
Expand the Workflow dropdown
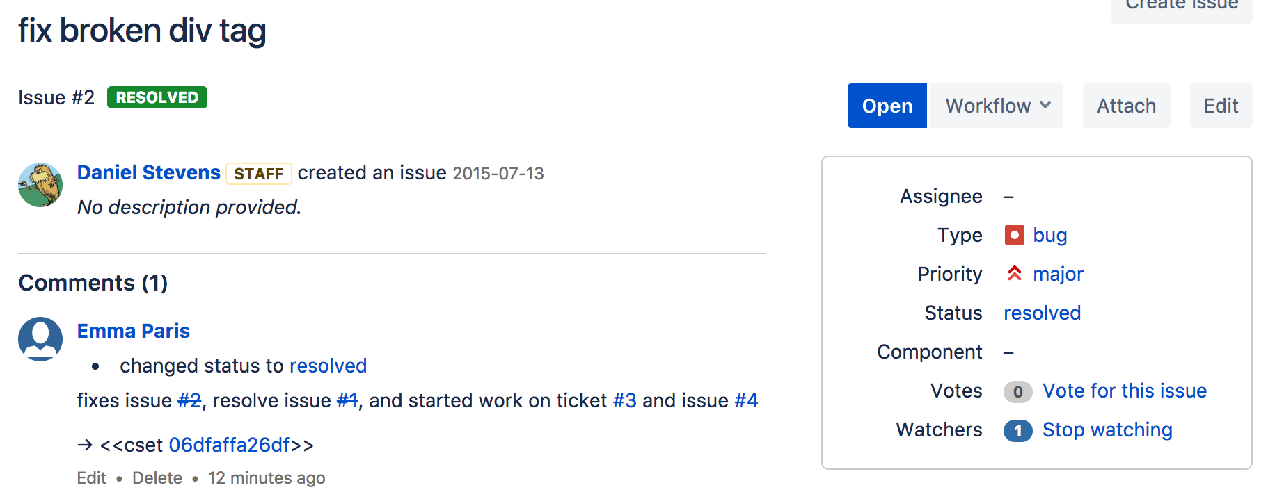tap(997, 106)
